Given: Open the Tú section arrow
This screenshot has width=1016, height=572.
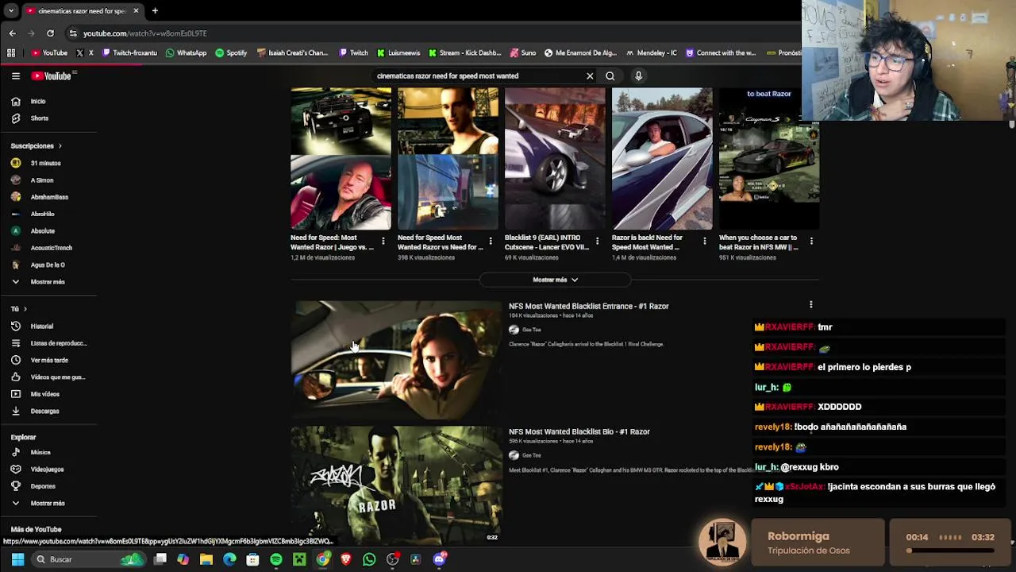Looking at the screenshot, I should coord(25,309).
